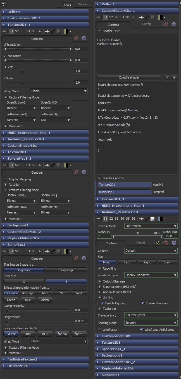Toggle pass-through arrow for CustomShader3D1_1
Screen dimensions: 181x379
click(x=141, y=17)
